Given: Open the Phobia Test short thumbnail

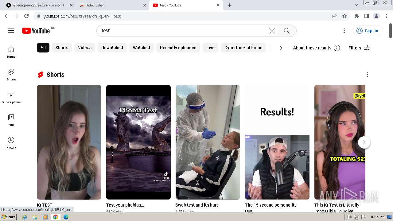Looking at the screenshot, I should click(x=138, y=142).
